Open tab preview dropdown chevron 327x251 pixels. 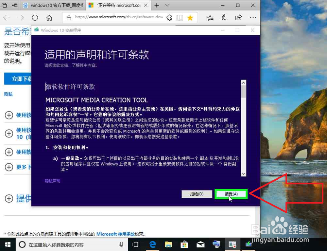(167, 6)
